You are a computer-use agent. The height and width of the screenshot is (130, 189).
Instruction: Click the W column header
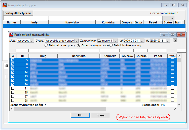click(x=13, y=56)
